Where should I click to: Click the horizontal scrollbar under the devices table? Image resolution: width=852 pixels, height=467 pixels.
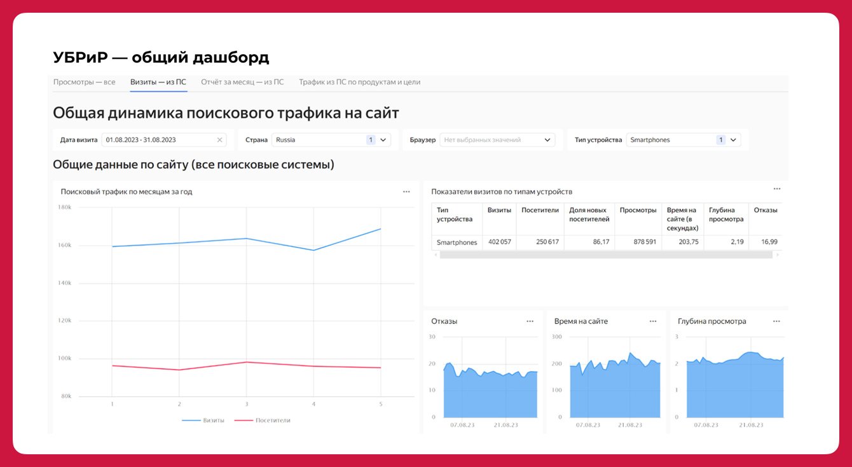(x=606, y=254)
